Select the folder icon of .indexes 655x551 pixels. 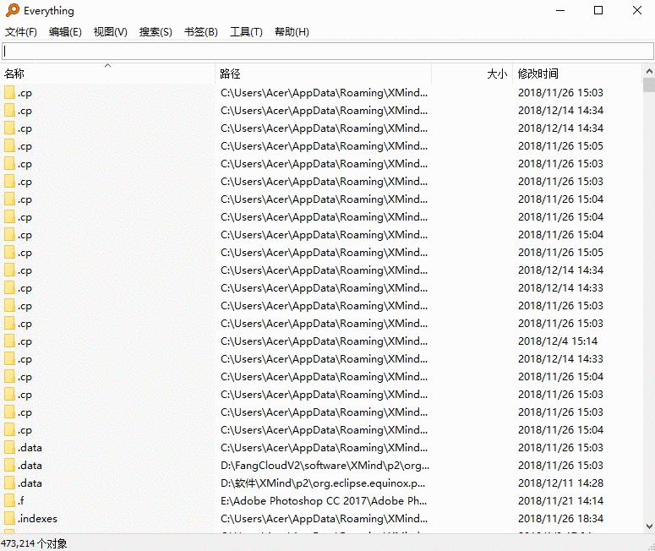pos(10,519)
